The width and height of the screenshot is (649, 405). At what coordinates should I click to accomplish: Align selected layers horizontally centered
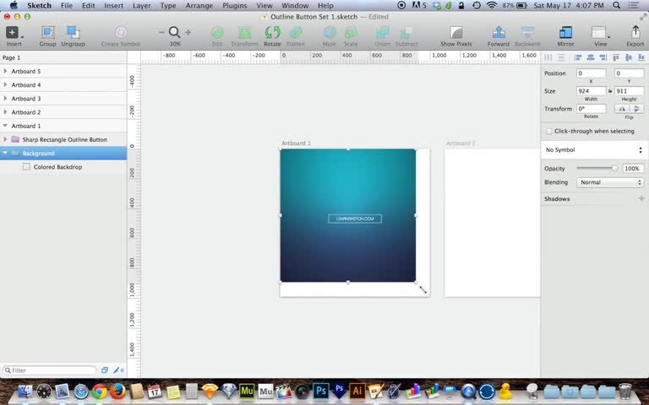coord(591,57)
